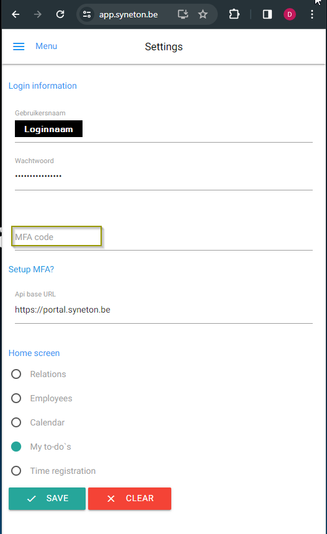Save the settings
Image resolution: width=327 pixels, height=534 pixels.
tap(47, 499)
